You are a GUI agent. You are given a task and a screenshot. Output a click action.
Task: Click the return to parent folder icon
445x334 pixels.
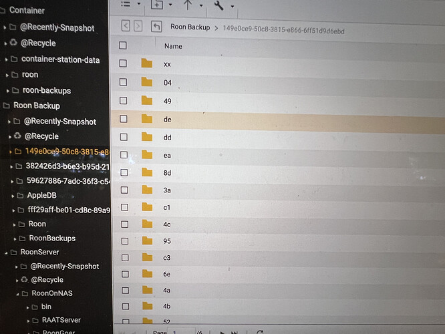click(x=156, y=27)
